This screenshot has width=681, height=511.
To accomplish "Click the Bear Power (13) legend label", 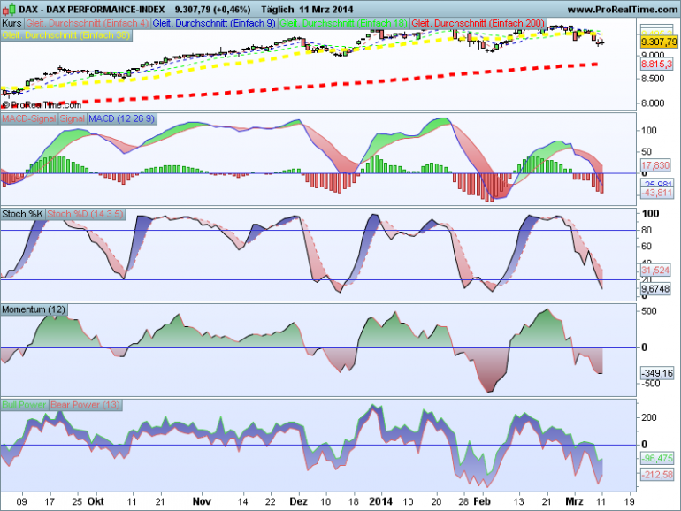I will tap(85, 405).
